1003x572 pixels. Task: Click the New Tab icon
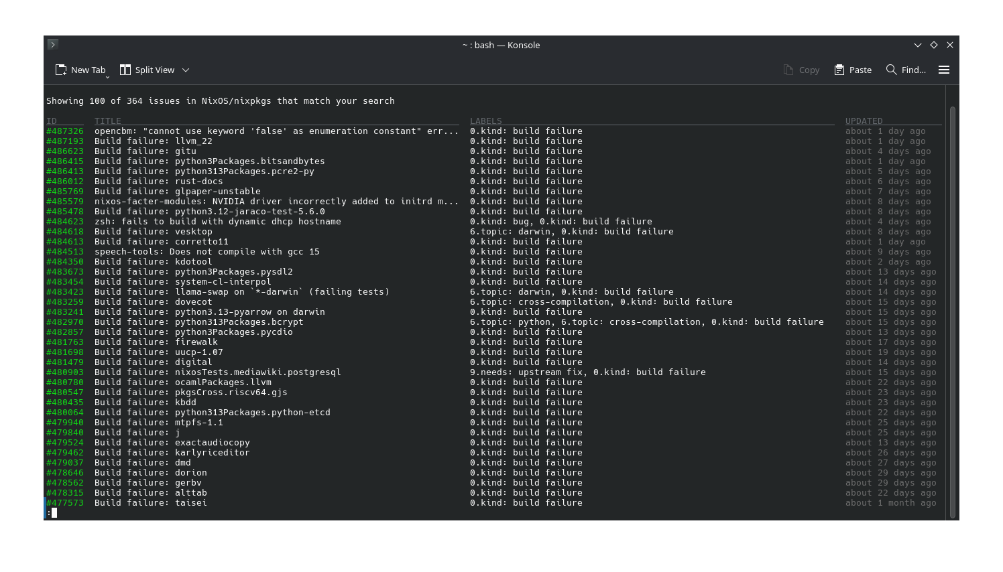tap(61, 70)
